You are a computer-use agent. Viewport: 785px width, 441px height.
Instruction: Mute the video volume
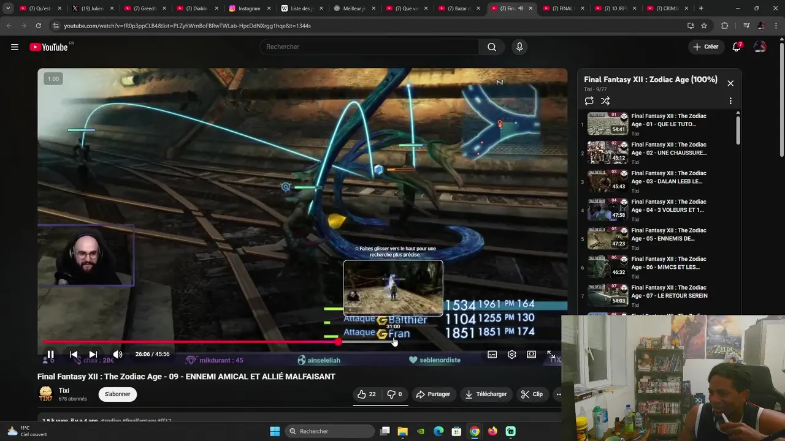[118, 354]
